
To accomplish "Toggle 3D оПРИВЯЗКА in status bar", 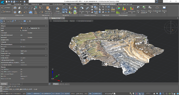I will pyautogui.click(x=46, y=94).
